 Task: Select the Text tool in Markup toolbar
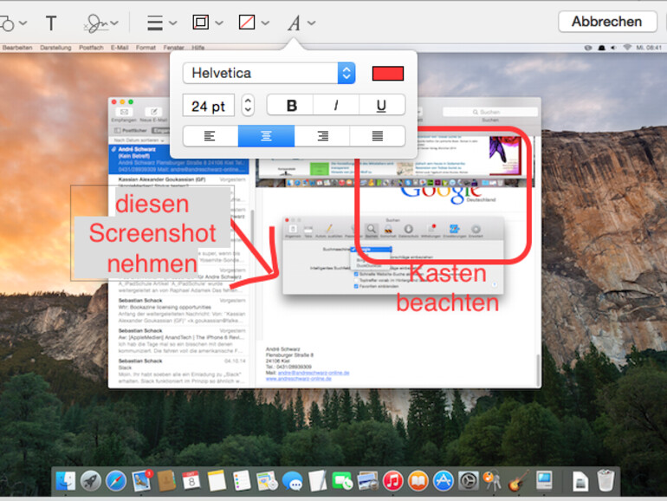tap(51, 23)
